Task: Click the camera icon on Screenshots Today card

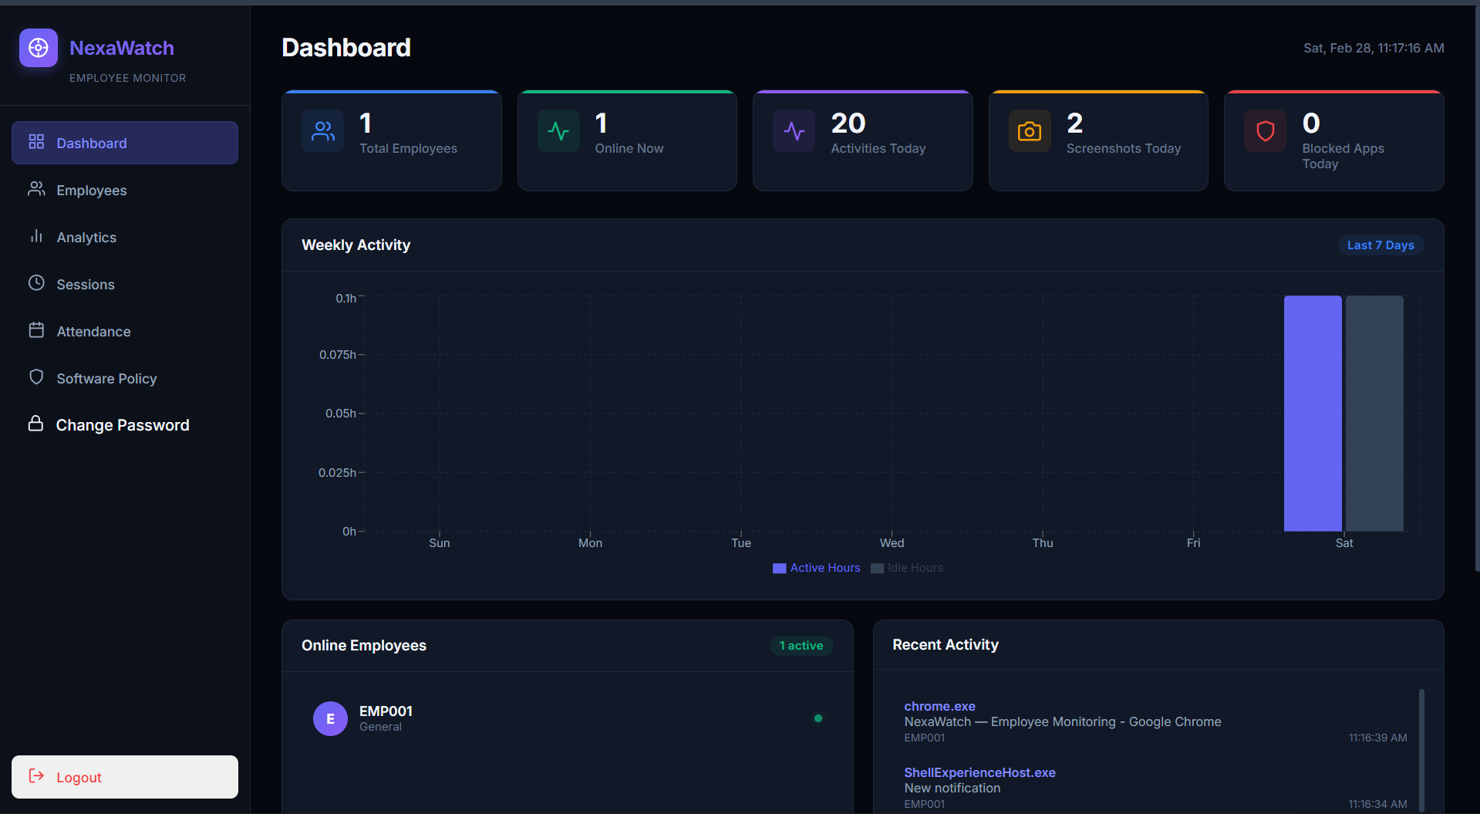Action: click(x=1029, y=131)
